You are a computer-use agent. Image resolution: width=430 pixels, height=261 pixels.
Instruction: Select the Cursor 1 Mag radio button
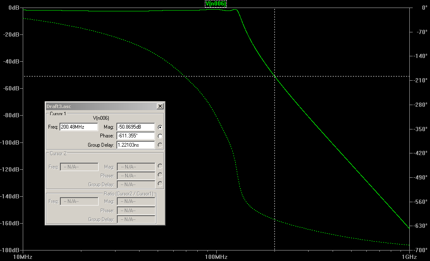coord(160,127)
